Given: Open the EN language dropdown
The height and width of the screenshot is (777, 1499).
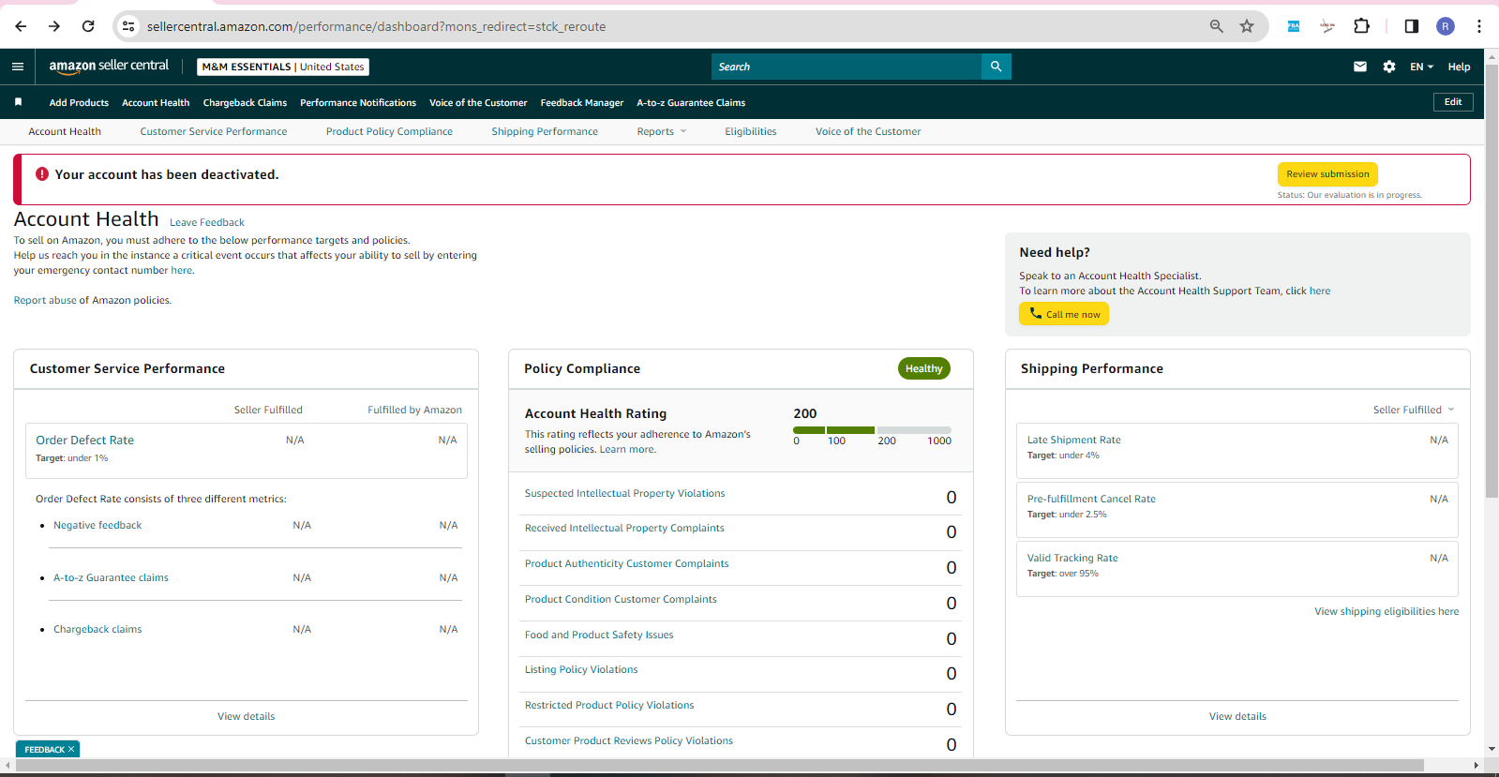Looking at the screenshot, I should [1421, 67].
